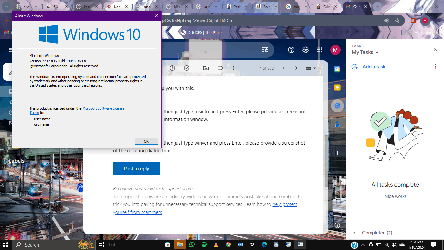Open Spotify from the taskbar
The height and width of the screenshot is (250, 444).
(x=204, y=244)
